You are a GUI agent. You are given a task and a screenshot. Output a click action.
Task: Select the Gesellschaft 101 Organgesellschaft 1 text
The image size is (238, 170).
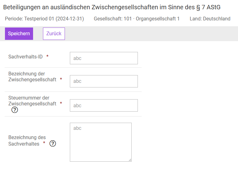tap(137, 19)
